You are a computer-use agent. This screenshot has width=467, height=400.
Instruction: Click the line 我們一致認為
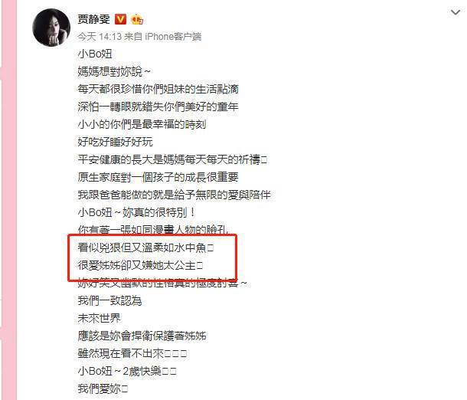[x=109, y=300]
